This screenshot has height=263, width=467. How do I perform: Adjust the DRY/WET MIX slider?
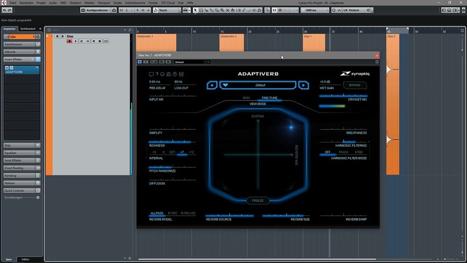[343, 96]
